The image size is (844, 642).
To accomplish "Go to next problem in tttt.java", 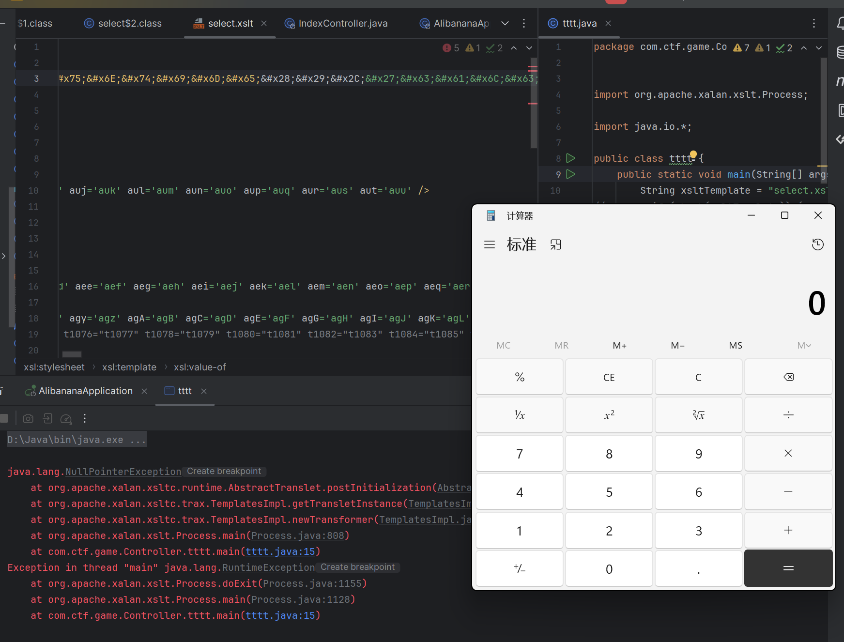I will [x=819, y=47].
